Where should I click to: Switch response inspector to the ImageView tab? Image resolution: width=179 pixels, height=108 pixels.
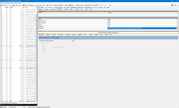(68, 35)
